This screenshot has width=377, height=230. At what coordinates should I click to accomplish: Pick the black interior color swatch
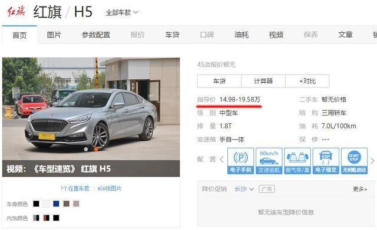[x=56, y=218]
